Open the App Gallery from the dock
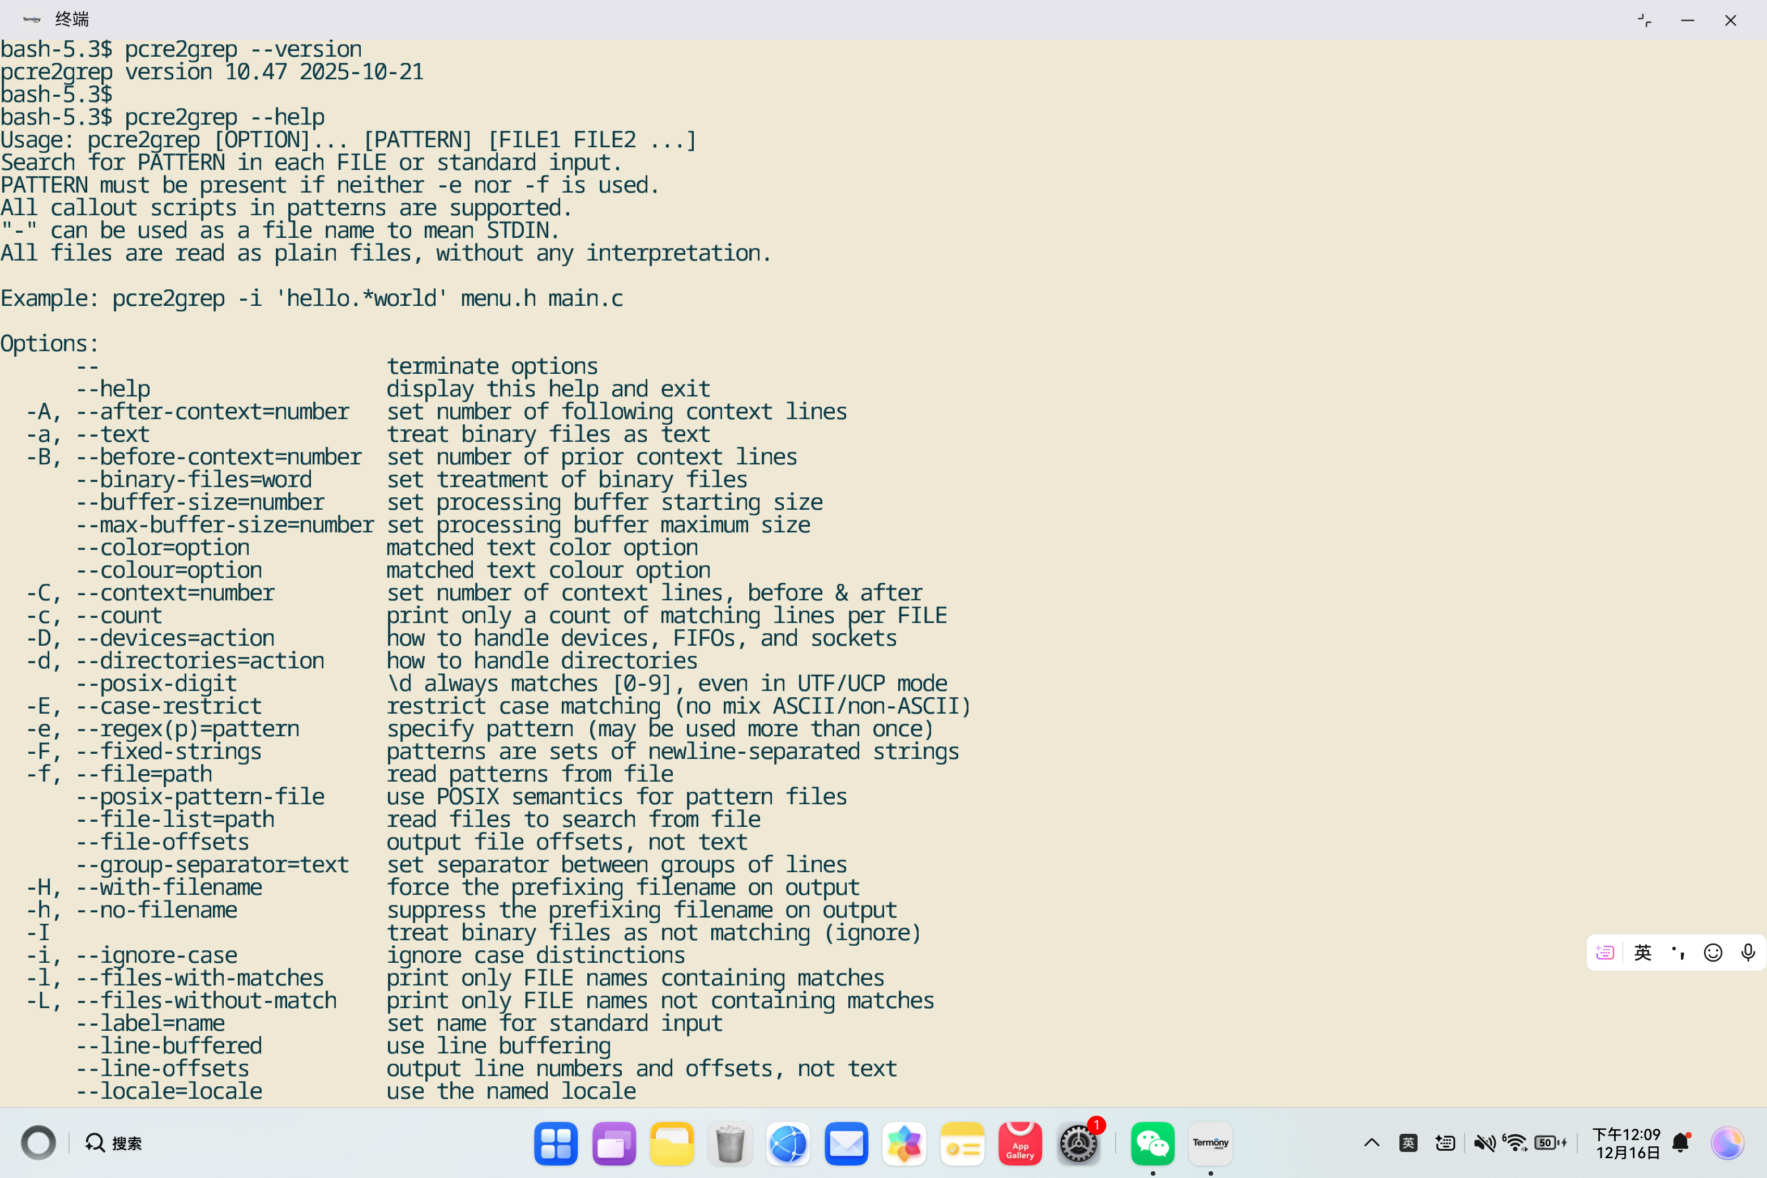 [1019, 1143]
